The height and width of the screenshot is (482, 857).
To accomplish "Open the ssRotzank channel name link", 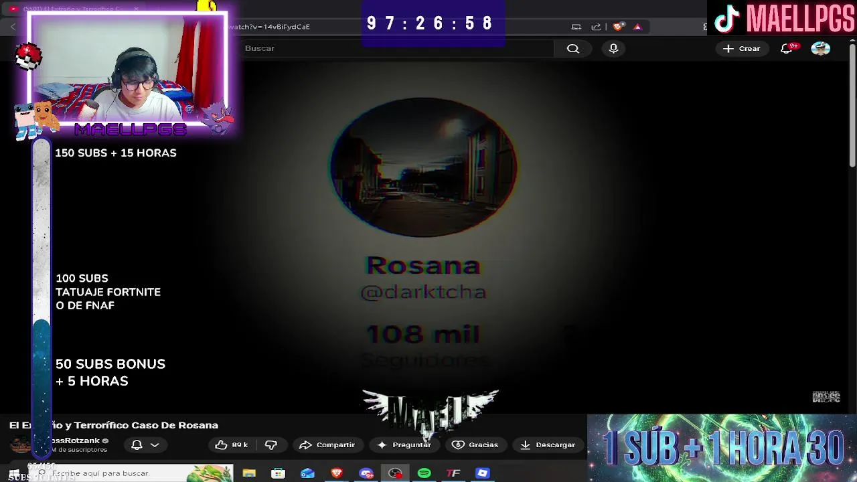I will pyautogui.click(x=75, y=440).
